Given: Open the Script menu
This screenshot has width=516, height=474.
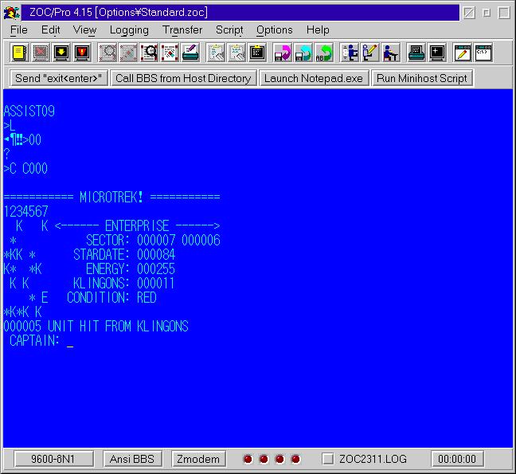Looking at the screenshot, I should [229, 30].
